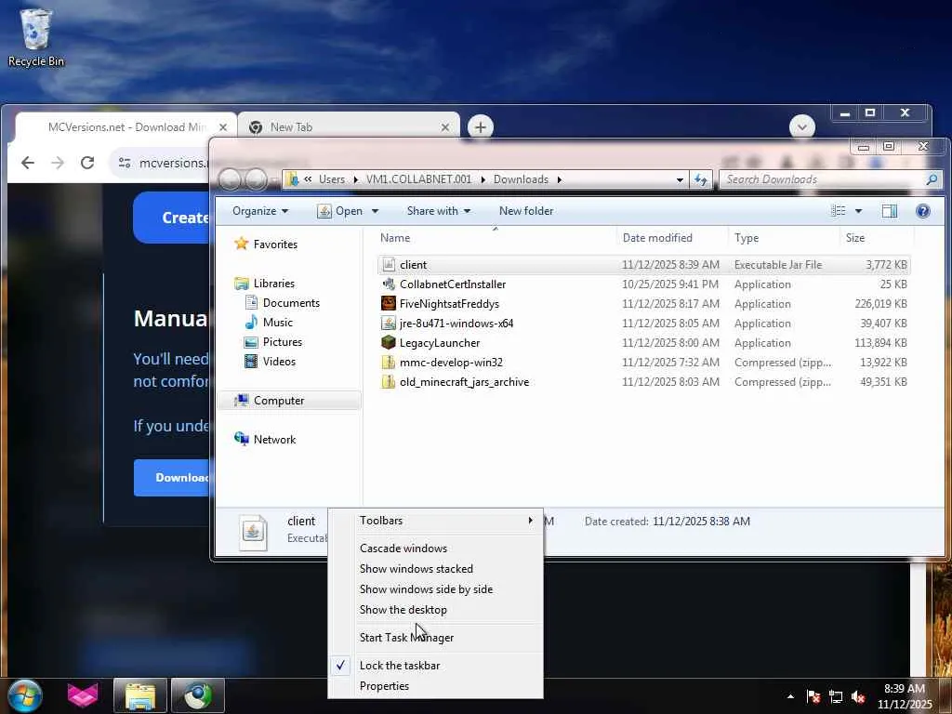Screen dimensions: 952x714
Task: Click New folder in Explorer toolbar
Action: [x=526, y=211]
